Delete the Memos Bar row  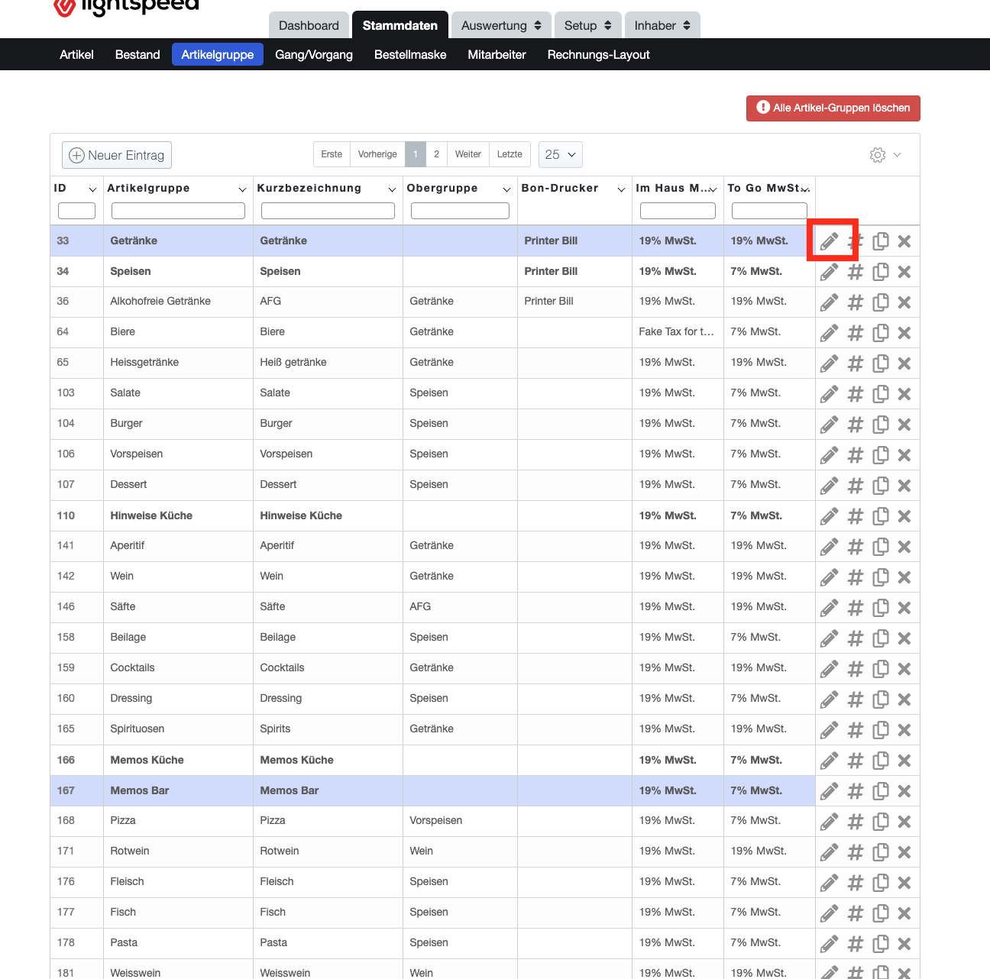904,791
